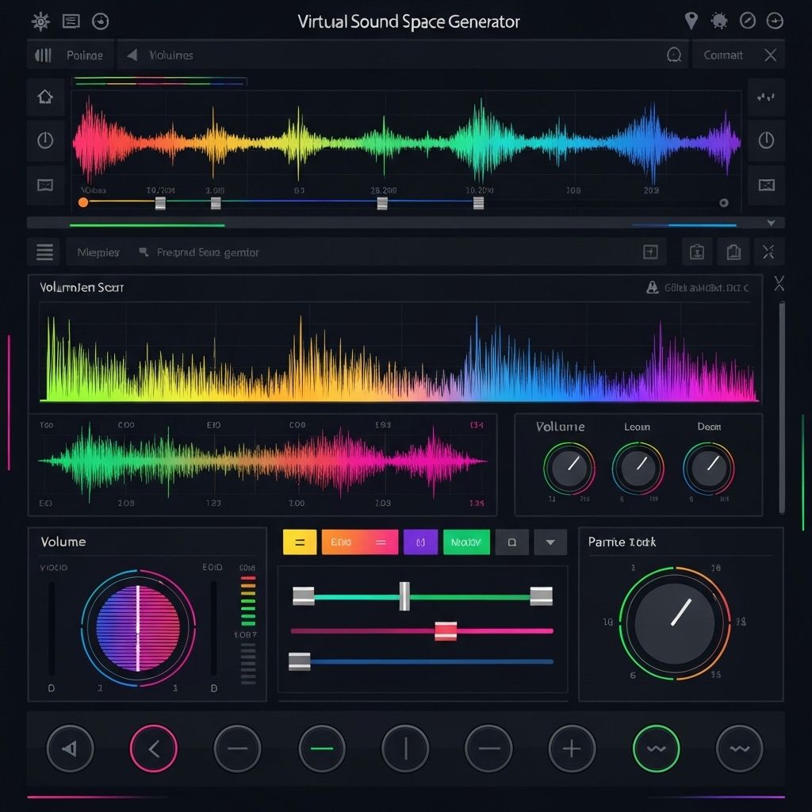Open the search icon in the Volumes bar
Image resolution: width=812 pixels, height=812 pixels.
(x=675, y=55)
